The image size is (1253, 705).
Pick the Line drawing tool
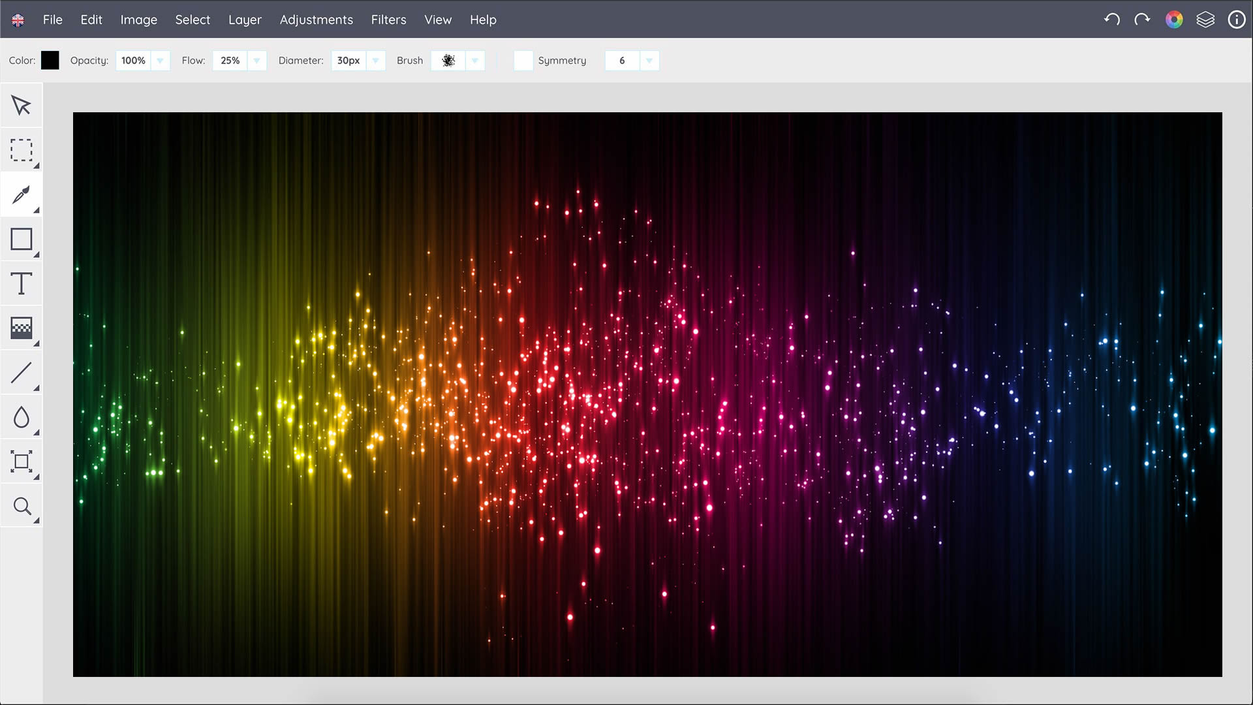point(21,373)
